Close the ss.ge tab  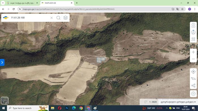37,3
